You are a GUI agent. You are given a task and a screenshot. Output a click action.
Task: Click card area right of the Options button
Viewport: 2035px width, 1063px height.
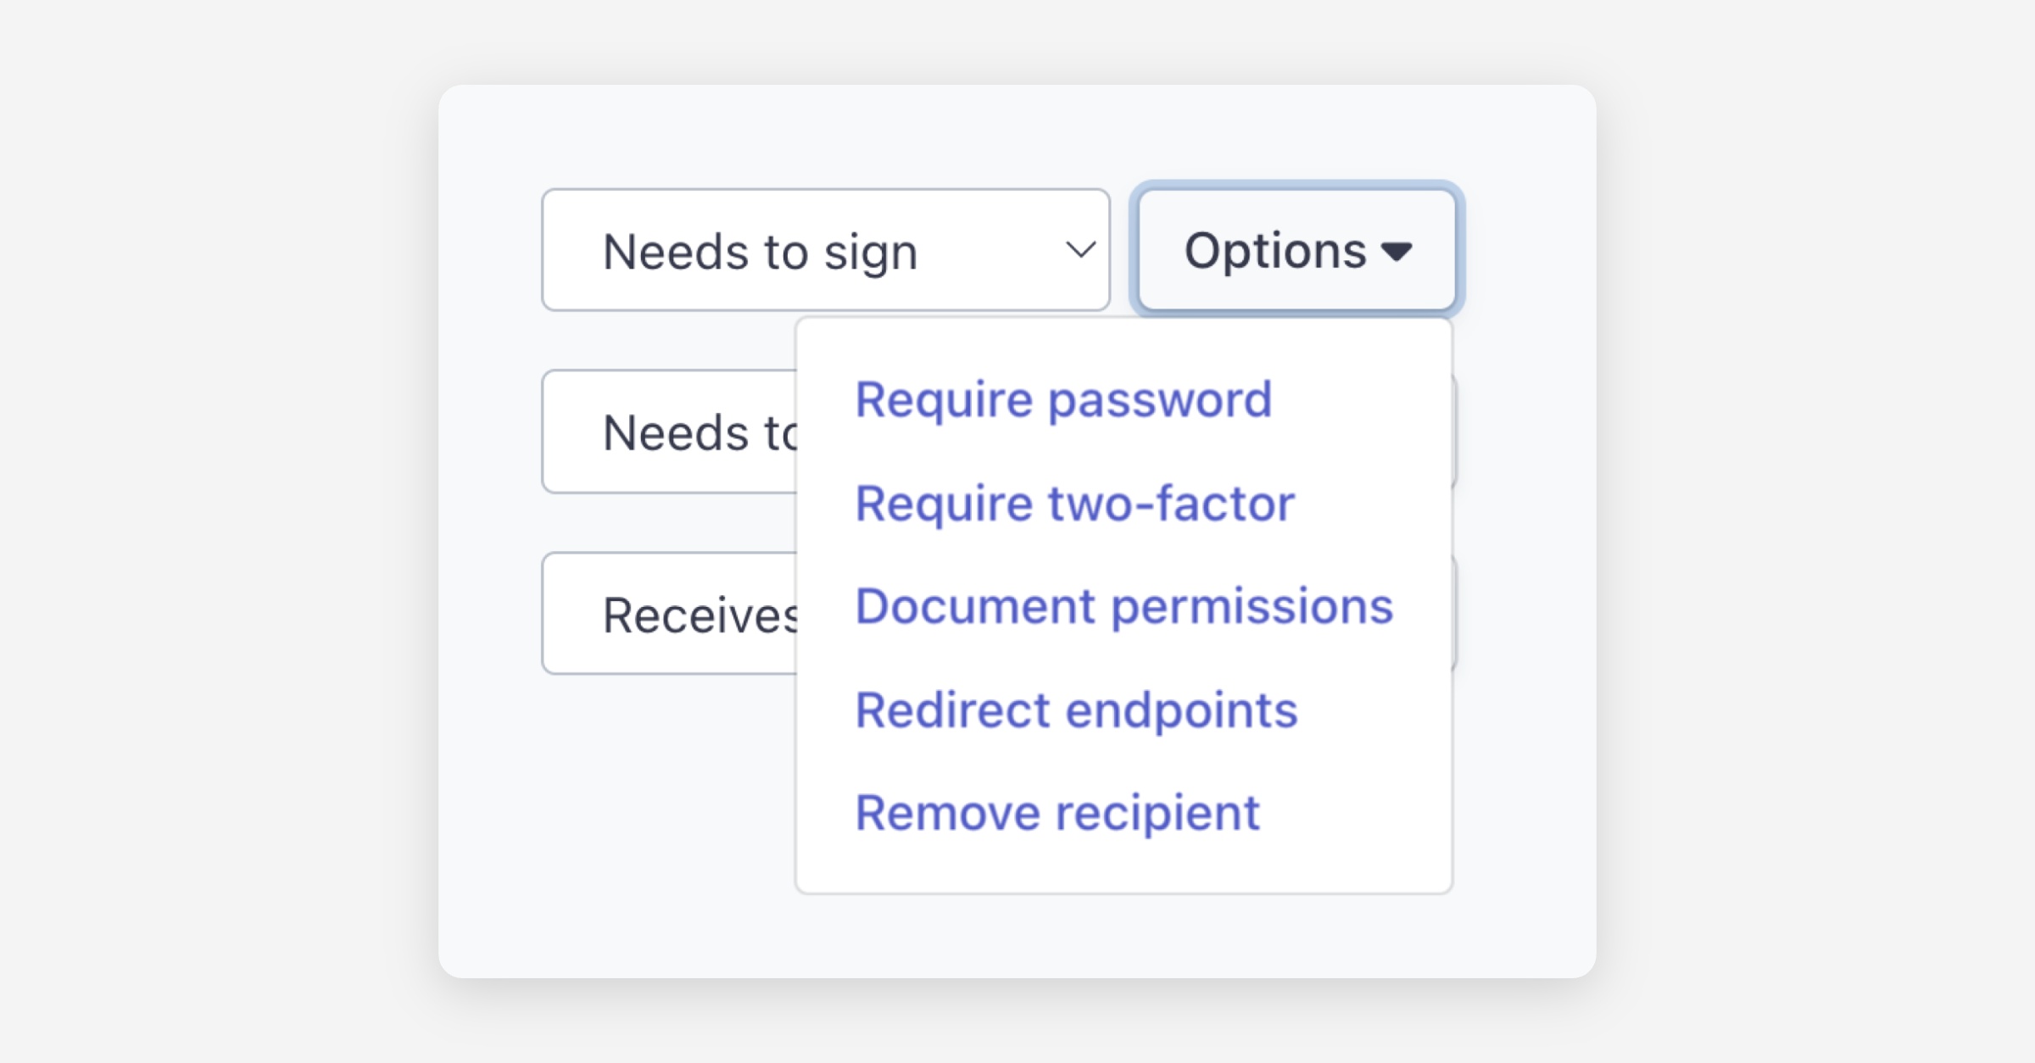coord(1526,251)
